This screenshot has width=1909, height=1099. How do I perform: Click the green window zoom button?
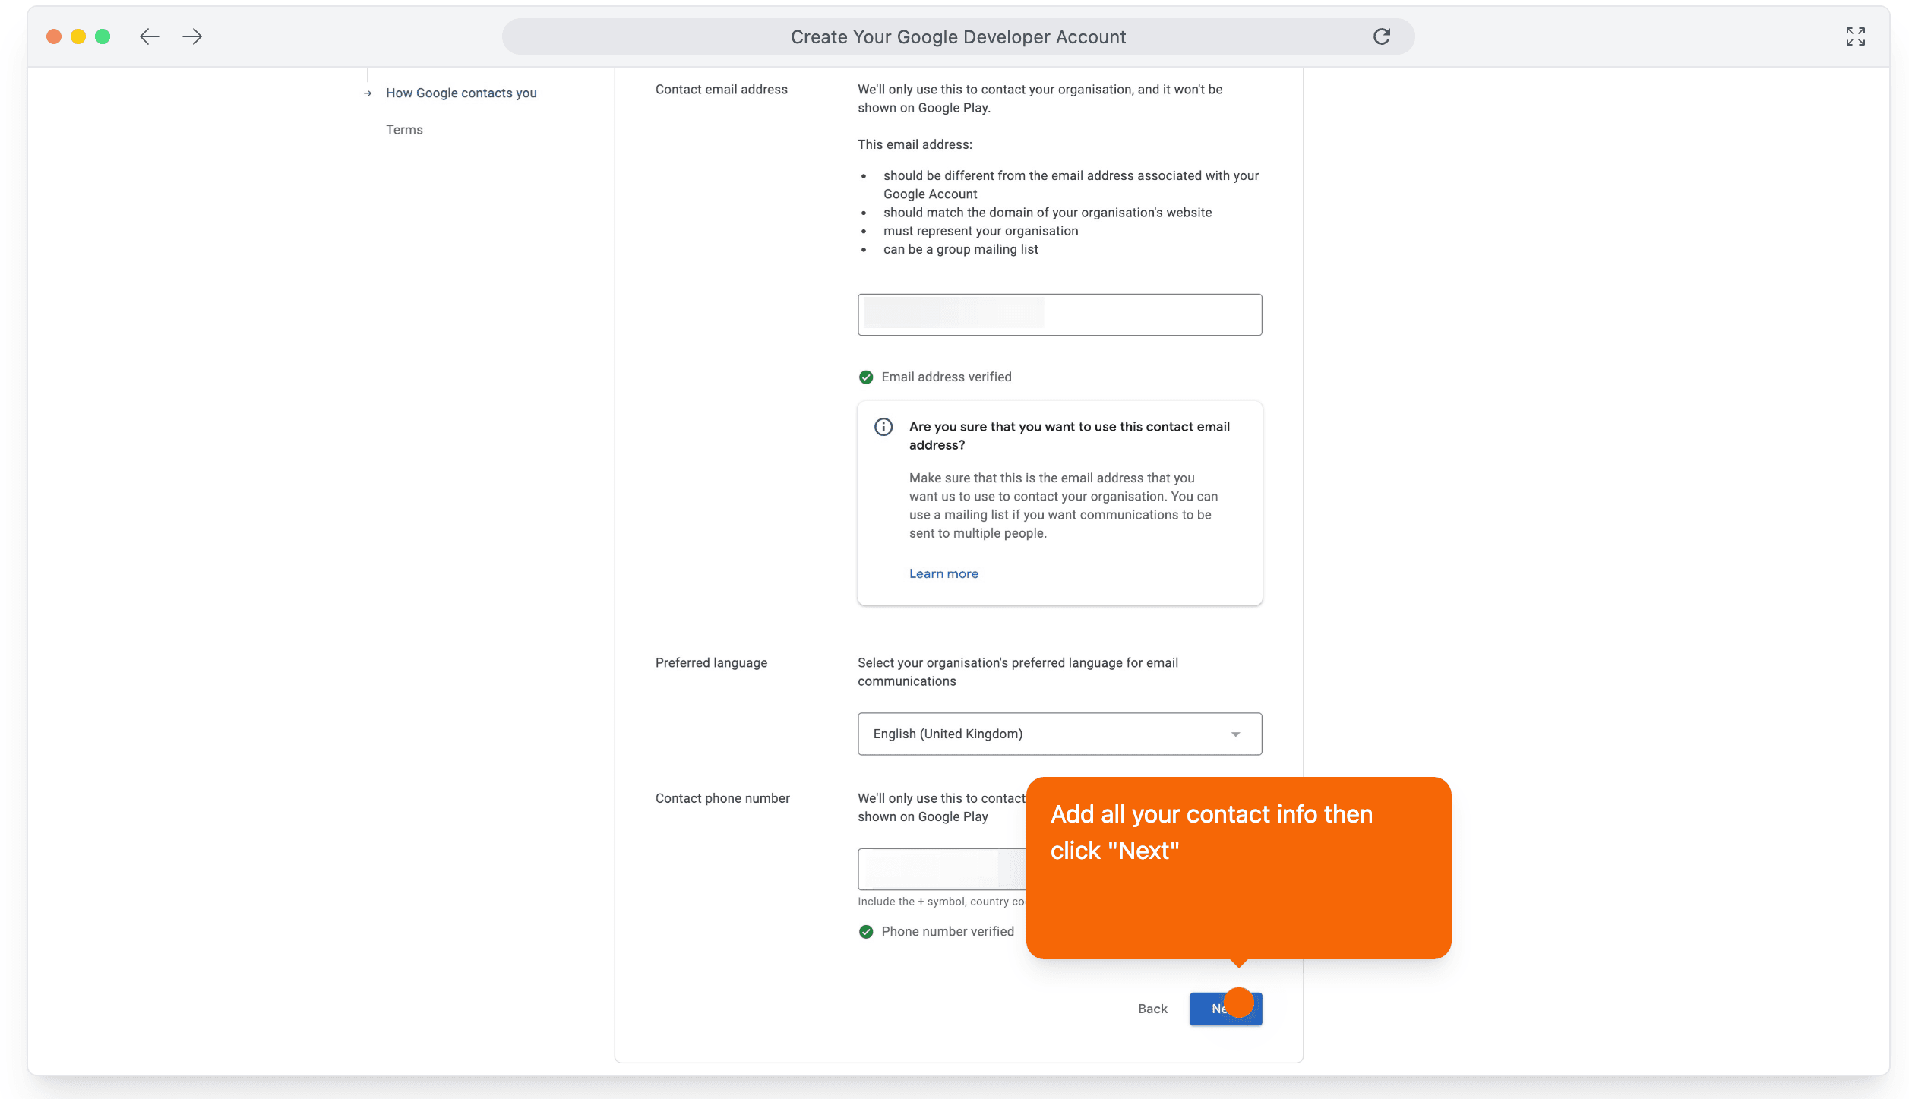coord(103,36)
